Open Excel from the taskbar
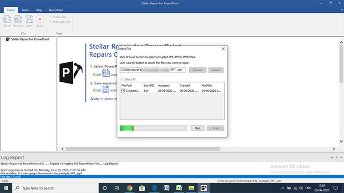Screen dimensions: 344x193 click(179, 188)
